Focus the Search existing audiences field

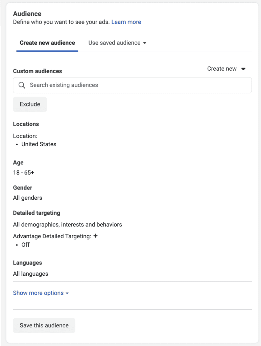click(132, 85)
